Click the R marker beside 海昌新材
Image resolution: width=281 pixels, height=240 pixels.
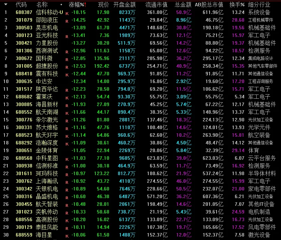tap(67, 106)
